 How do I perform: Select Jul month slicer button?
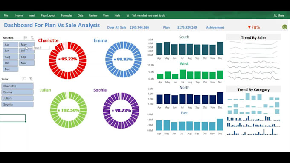coord(26,51)
